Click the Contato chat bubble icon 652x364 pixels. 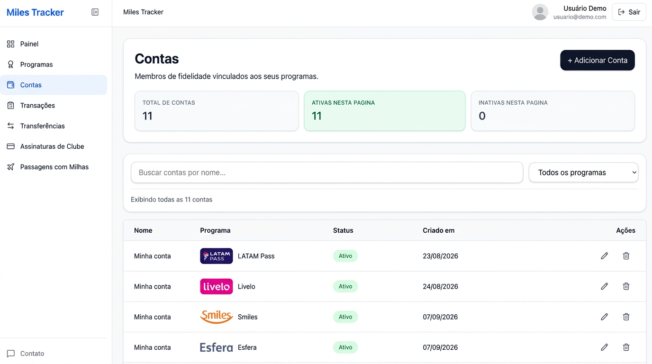[10, 354]
